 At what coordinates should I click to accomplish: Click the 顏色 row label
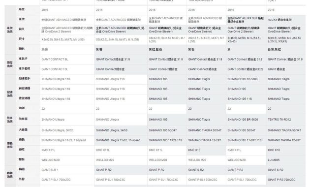(x=22, y=49)
